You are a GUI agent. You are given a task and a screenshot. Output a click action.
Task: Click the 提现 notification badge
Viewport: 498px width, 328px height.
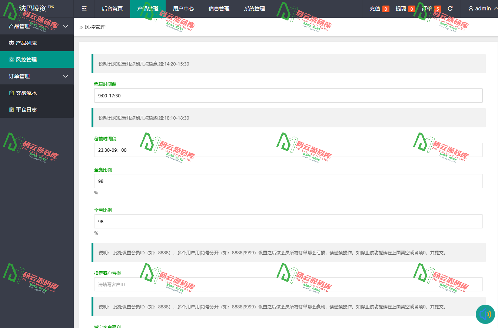pyautogui.click(x=411, y=9)
